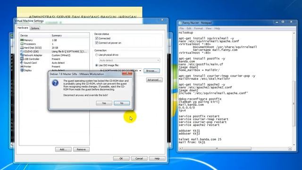
Task: Click the Hard Disk (SCSI) icon
Action: (x=22, y=48)
